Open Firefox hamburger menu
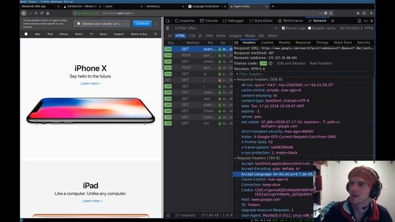395x222 pixels. 371,13
